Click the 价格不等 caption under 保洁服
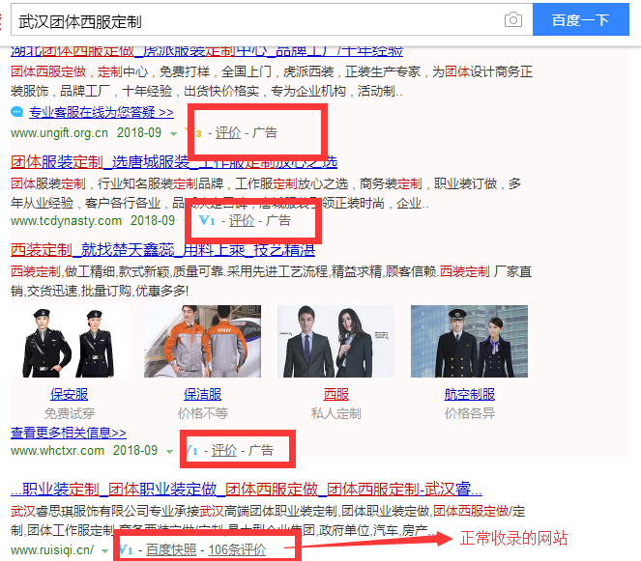This screenshot has width=641, height=561. [203, 413]
